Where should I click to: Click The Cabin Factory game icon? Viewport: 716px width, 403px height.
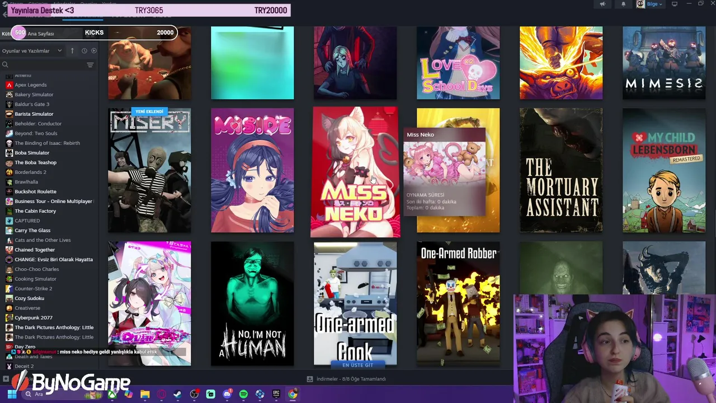9,211
